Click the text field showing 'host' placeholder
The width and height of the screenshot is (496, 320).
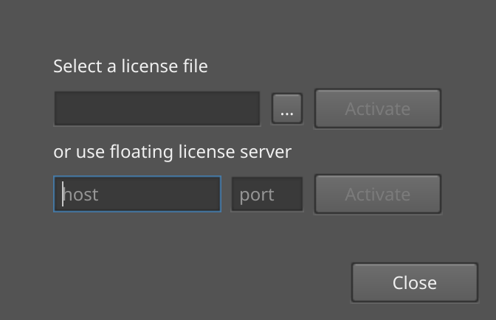[x=137, y=194]
